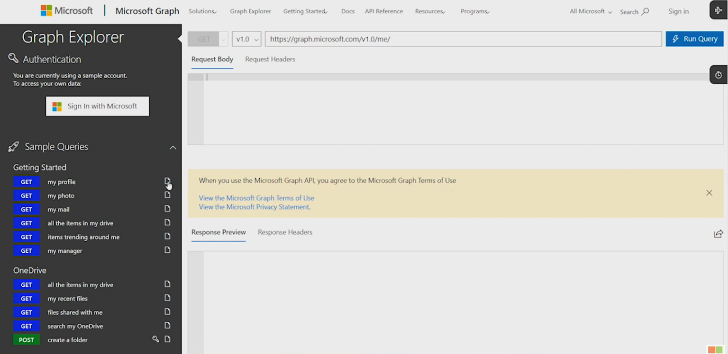
Task: Open docs icon next to search my OneDrive
Action: pyautogui.click(x=167, y=326)
